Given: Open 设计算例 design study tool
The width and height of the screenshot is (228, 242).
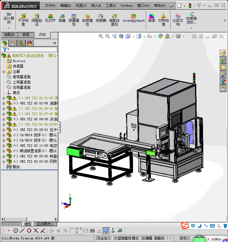Looking at the screenshot, I should (x=9, y=18).
